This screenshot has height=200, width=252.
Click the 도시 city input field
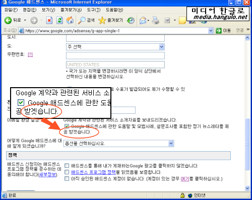(x=115, y=38)
